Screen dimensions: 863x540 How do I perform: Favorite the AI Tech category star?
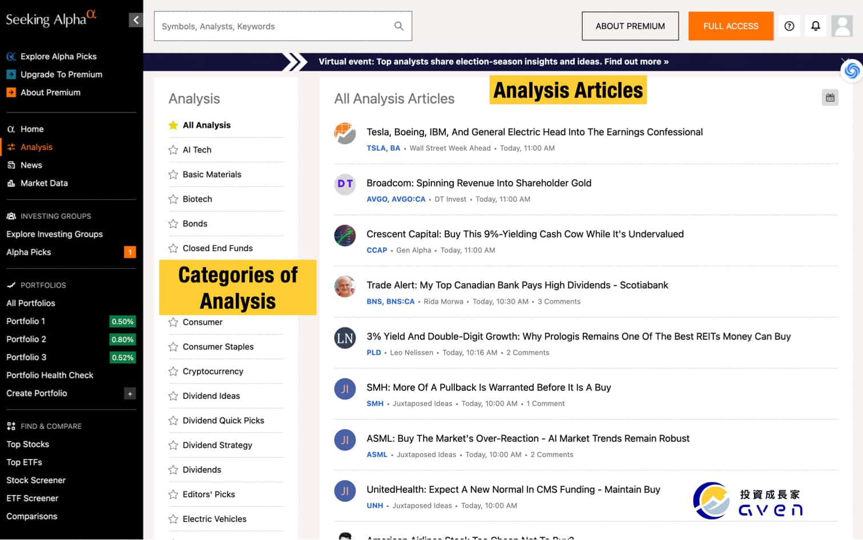(x=174, y=150)
